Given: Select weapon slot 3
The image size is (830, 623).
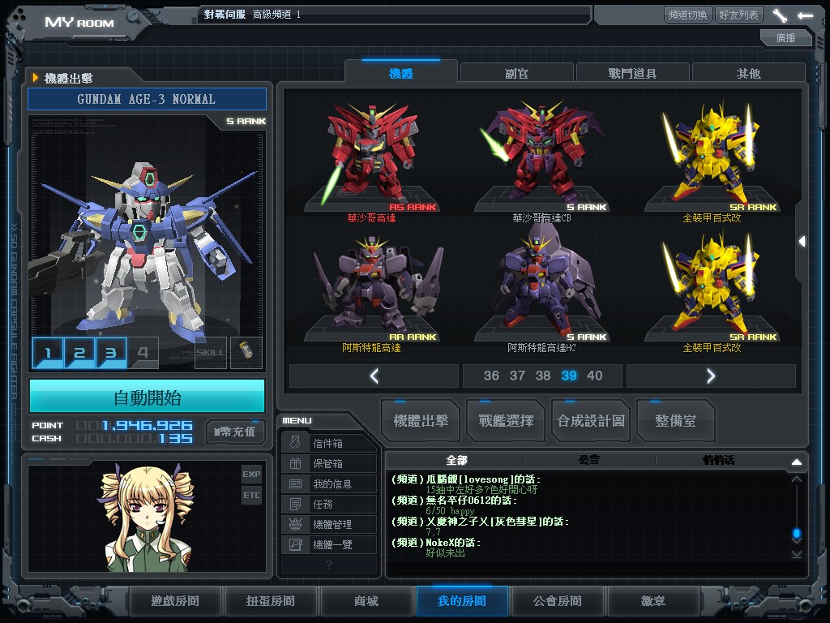Looking at the screenshot, I should [111, 352].
